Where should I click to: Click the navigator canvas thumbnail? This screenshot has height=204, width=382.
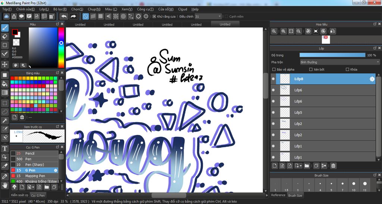326,39
